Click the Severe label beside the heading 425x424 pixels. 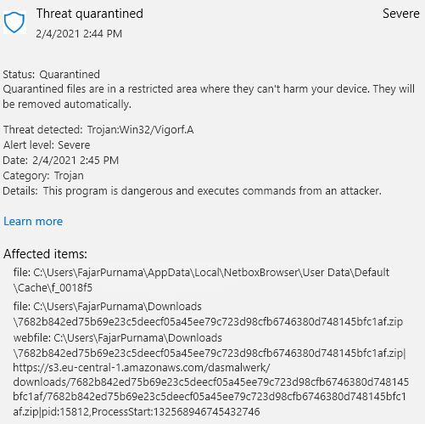coord(401,14)
